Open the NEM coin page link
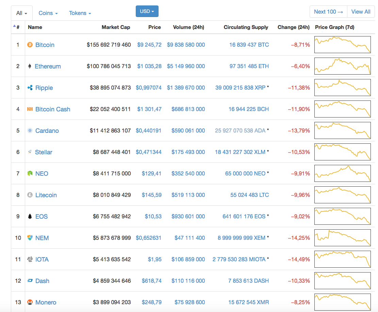The image size is (378, 312). coord(42,238)
